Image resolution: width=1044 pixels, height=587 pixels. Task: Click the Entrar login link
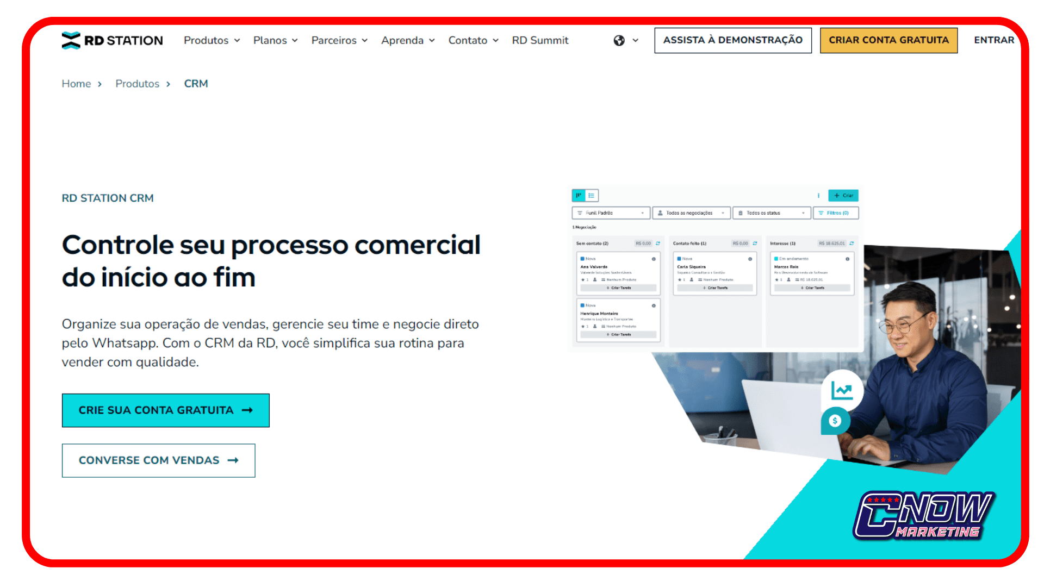click(994, 40)
